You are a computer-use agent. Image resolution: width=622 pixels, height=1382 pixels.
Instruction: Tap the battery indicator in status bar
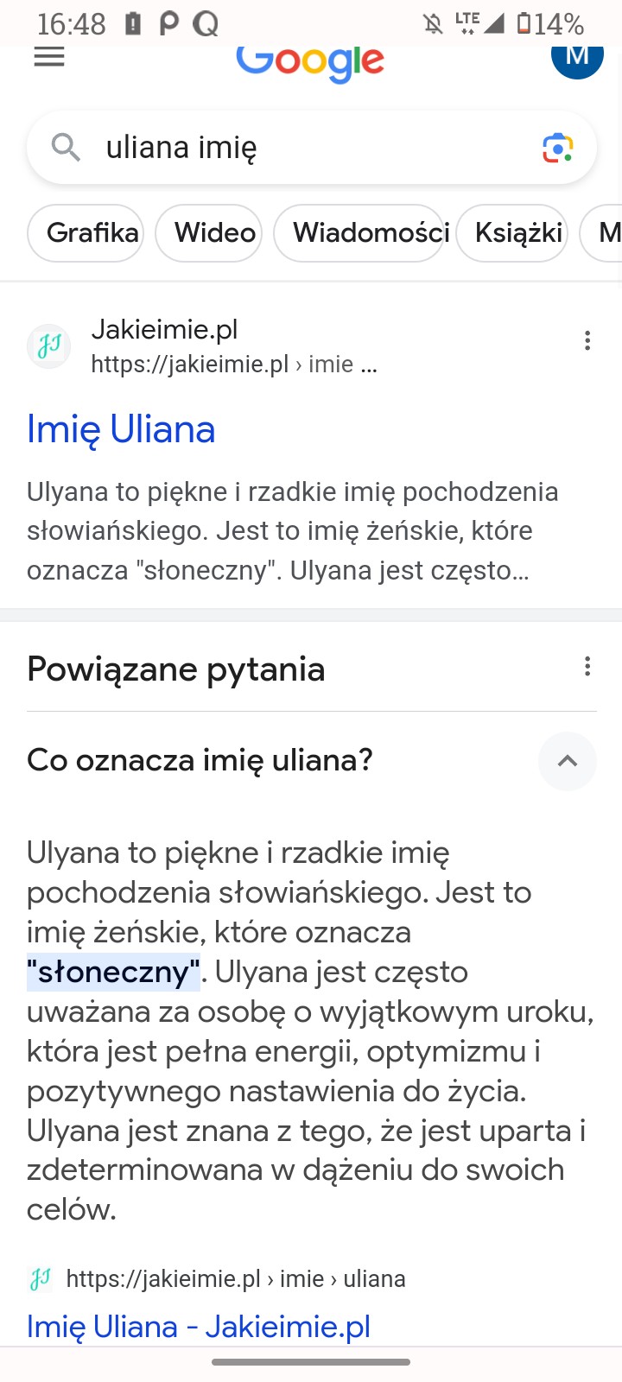pyautogui.click(x=524, y=23)
